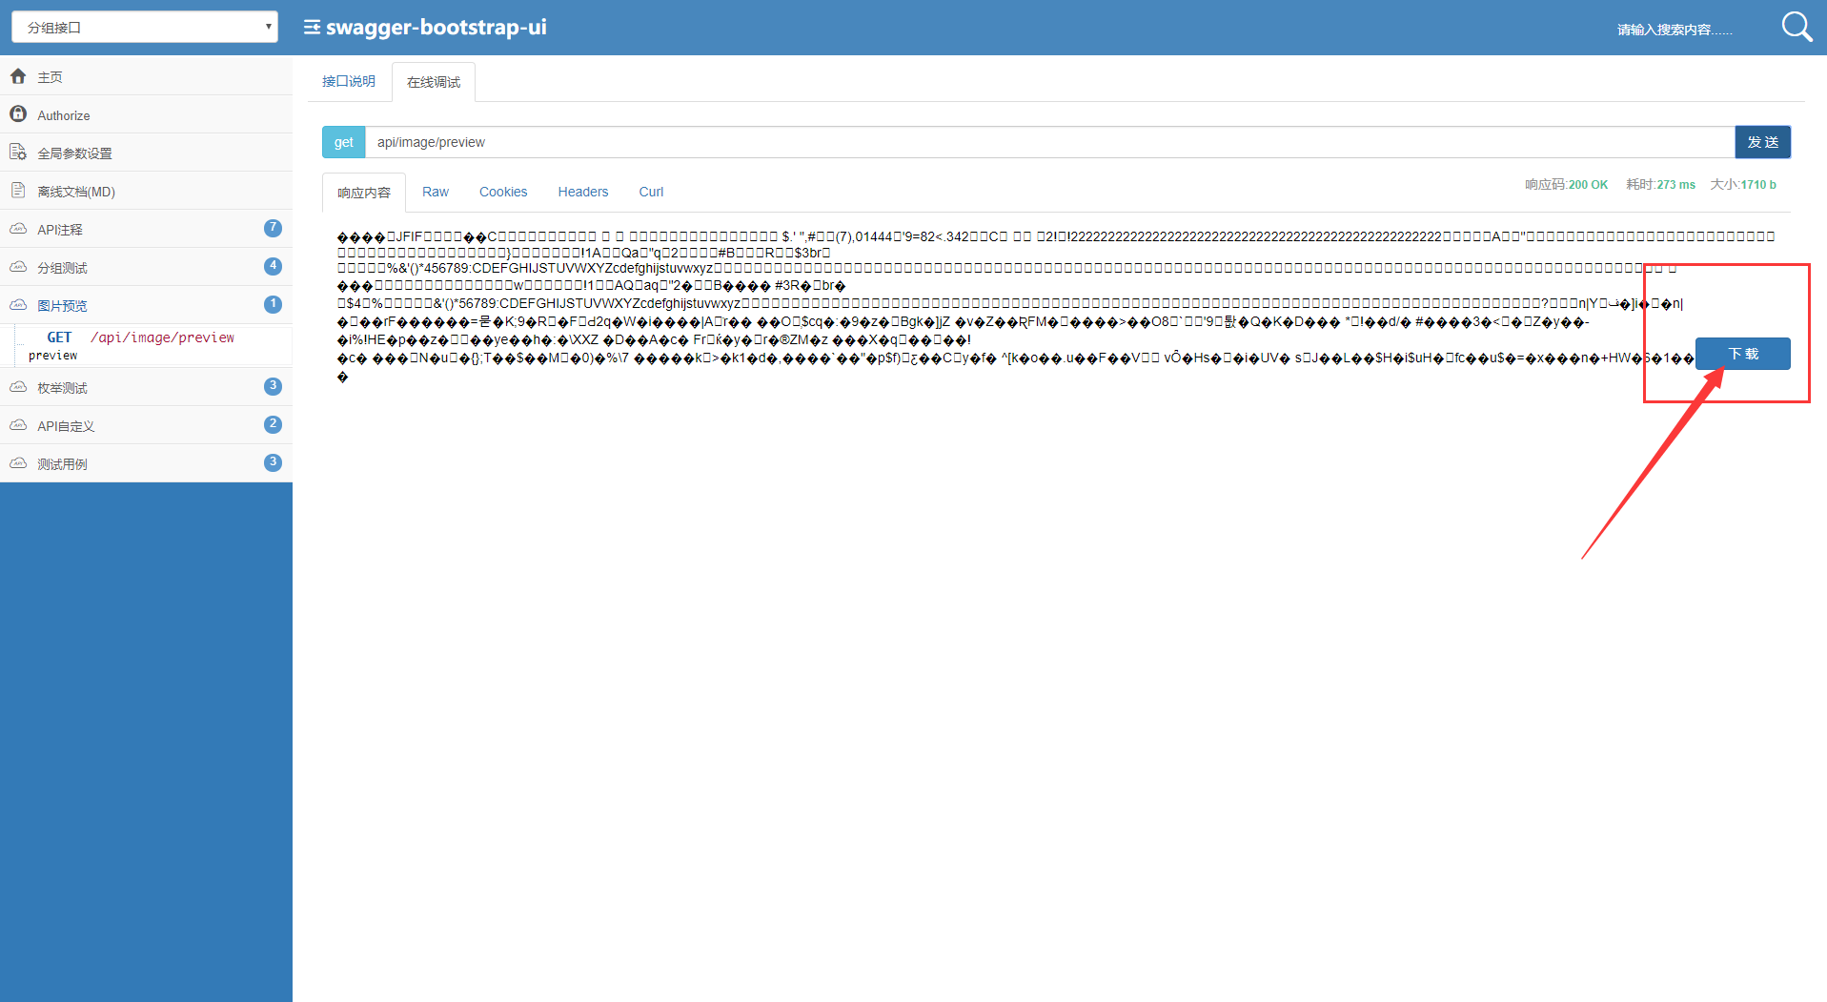The width and height of the screenshot is (1827, 1002).
Task: Switch to the 接口说明 tab
Action: click(349, 81)
